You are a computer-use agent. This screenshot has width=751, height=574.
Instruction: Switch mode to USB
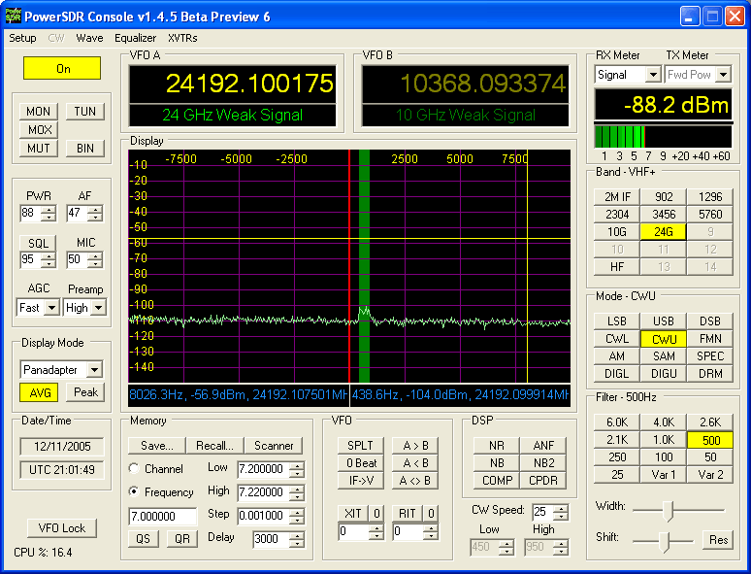pos(664,321)
